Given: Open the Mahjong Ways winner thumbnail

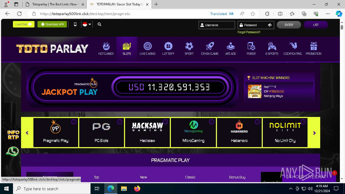Looking at the screenshot, I should pos(255,91).
